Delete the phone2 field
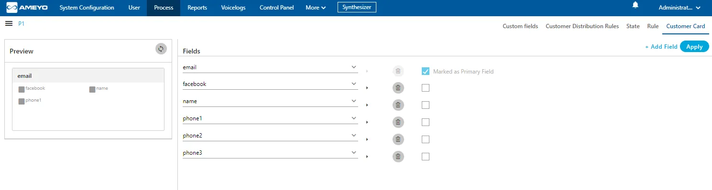 [398, 139]
